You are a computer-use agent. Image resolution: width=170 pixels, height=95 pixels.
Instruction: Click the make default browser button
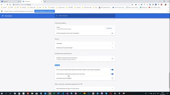(45, 11)
